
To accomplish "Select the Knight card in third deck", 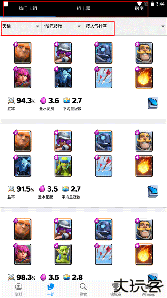I will click(144, 229).
